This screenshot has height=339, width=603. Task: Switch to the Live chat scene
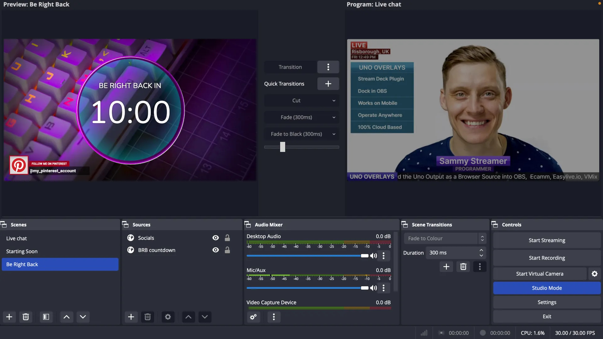click(17, 238)
